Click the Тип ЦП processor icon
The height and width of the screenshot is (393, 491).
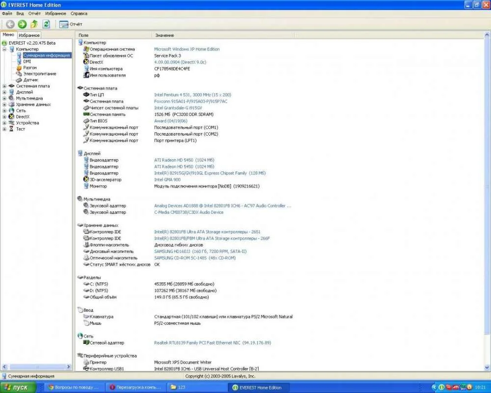click(86, 95)
